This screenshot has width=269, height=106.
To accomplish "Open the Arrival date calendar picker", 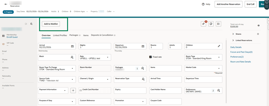I will (72, 46).
